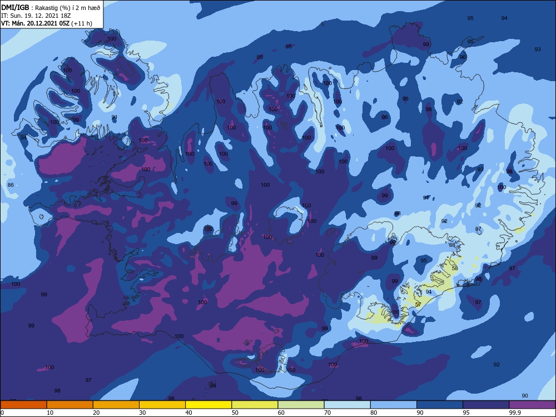Choose the light green 60–70 legend swatch

click(301, 405)
